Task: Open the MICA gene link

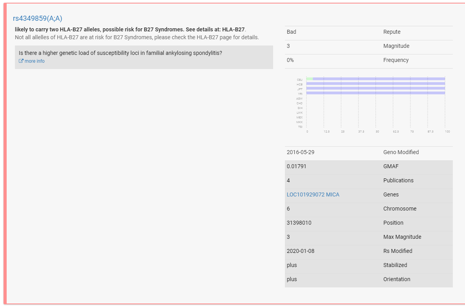Action: (x=333, y=194)
